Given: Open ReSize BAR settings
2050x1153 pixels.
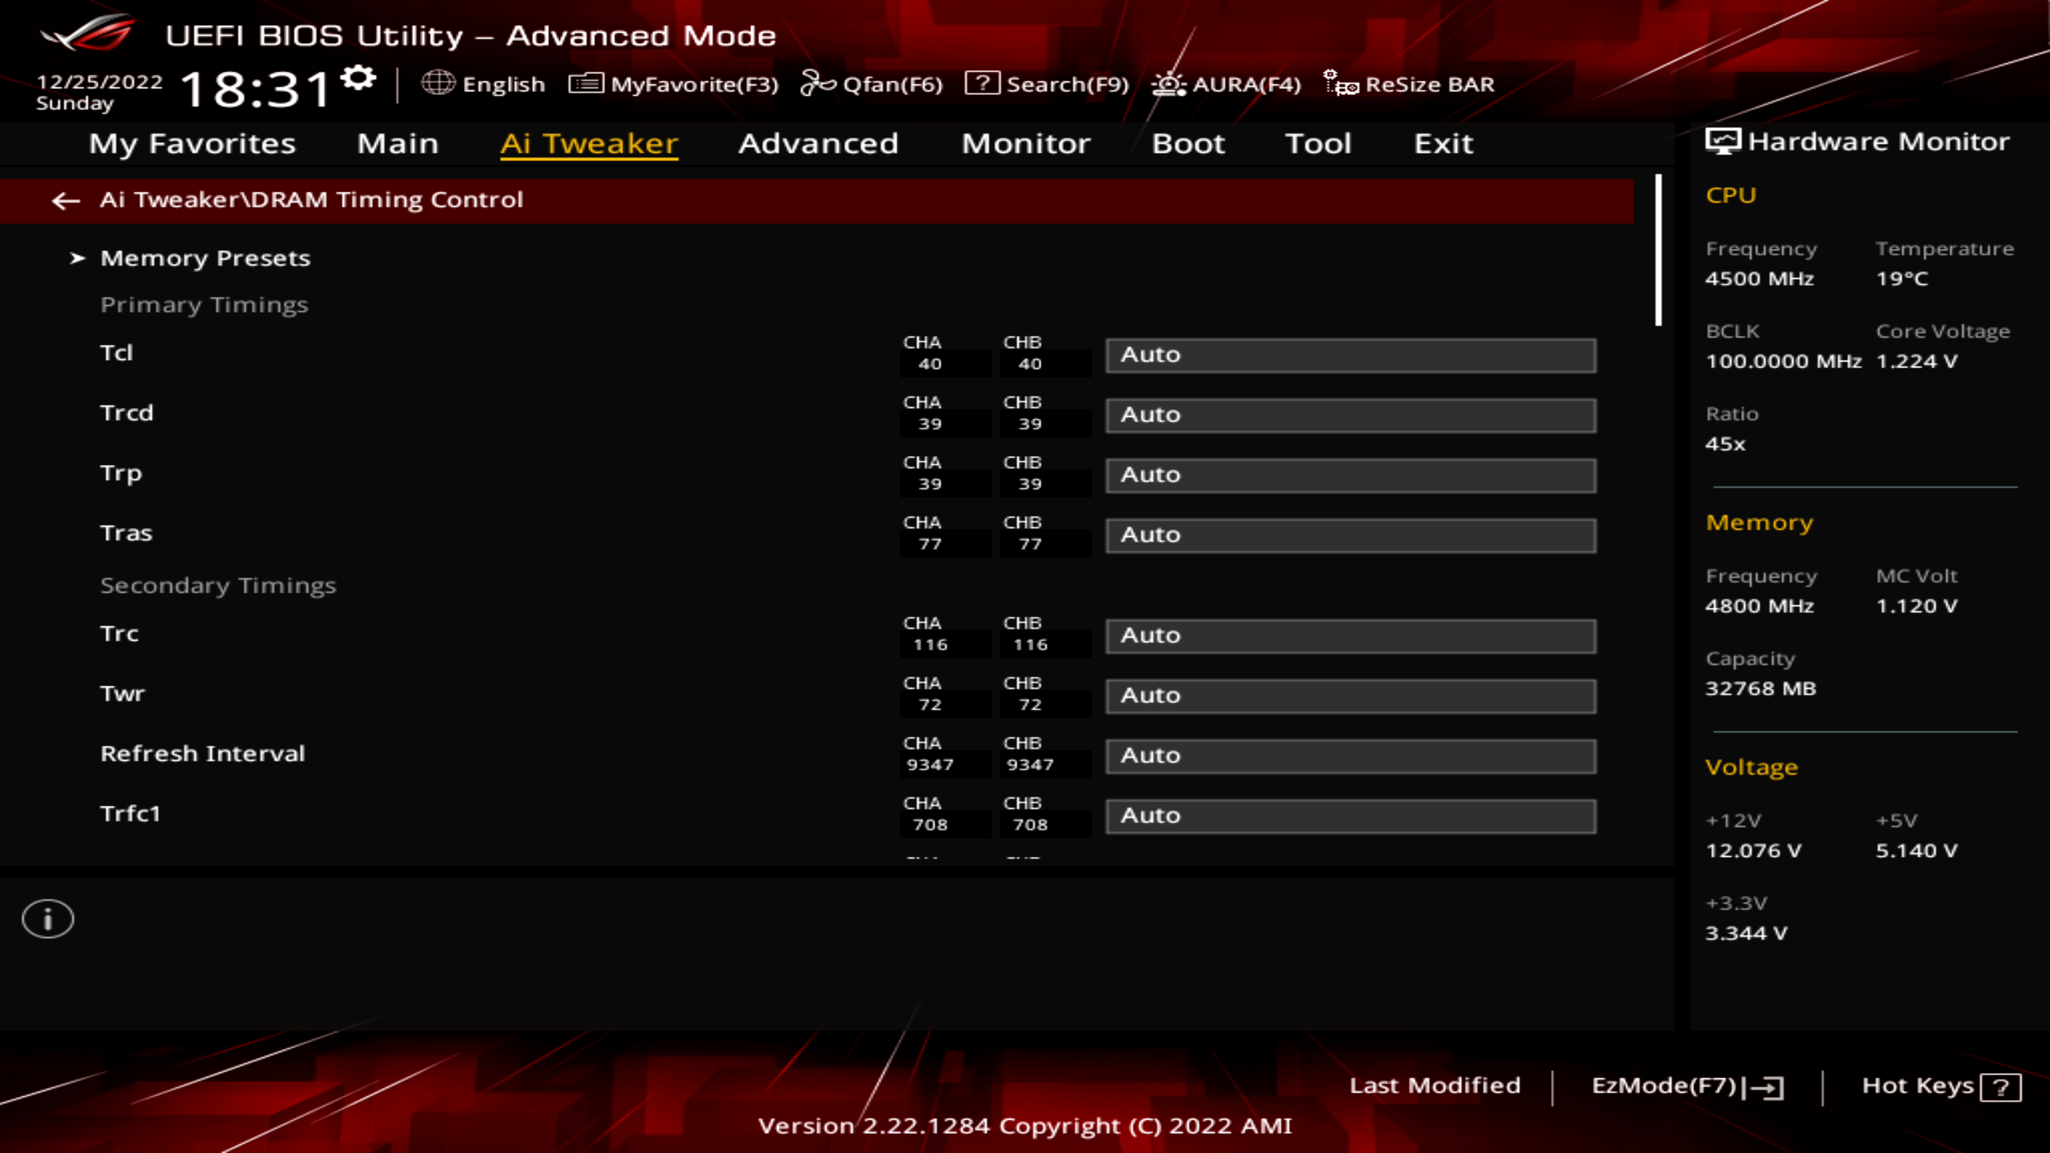Looking at the screenshot, I should (1410, 84).
